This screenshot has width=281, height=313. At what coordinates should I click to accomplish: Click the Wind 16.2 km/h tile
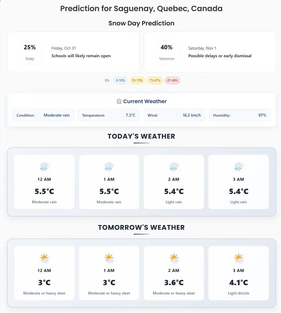(174, 115)
